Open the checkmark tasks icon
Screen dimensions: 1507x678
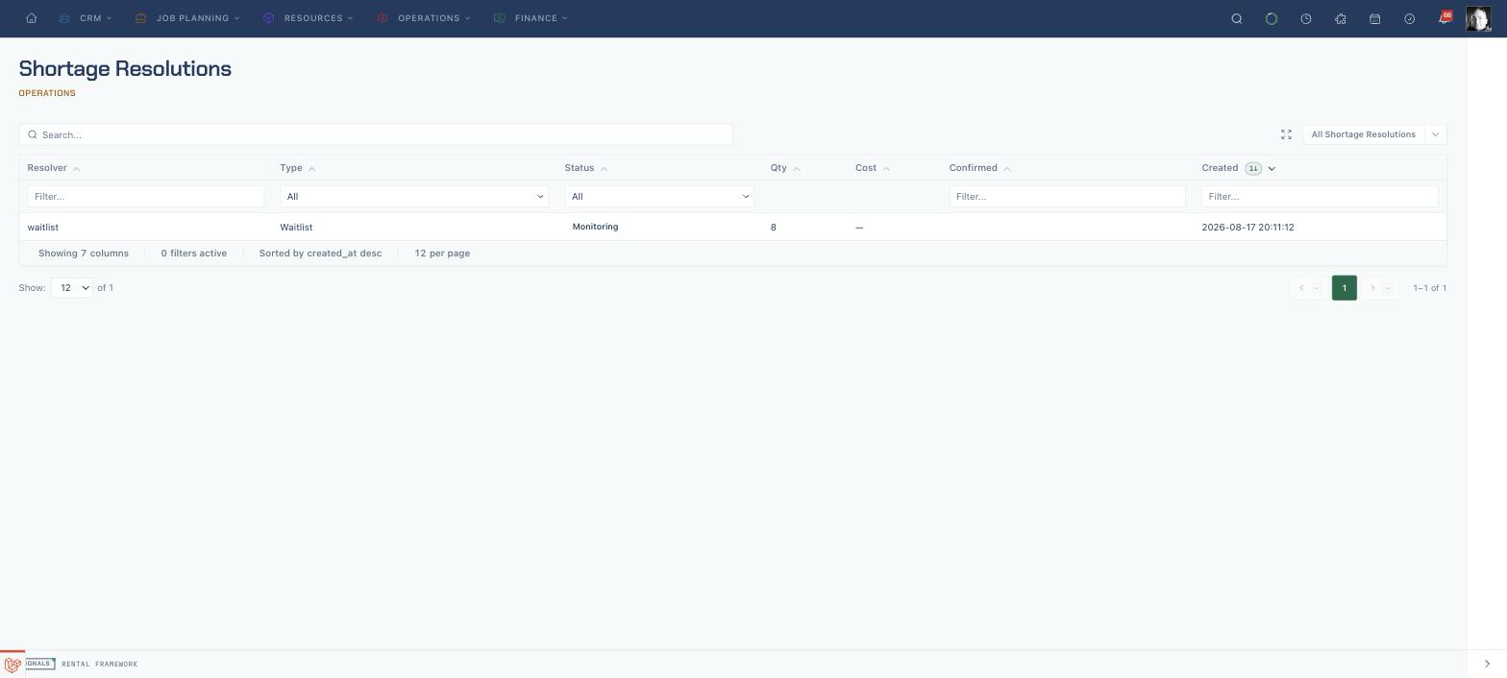coord(1410,18)
